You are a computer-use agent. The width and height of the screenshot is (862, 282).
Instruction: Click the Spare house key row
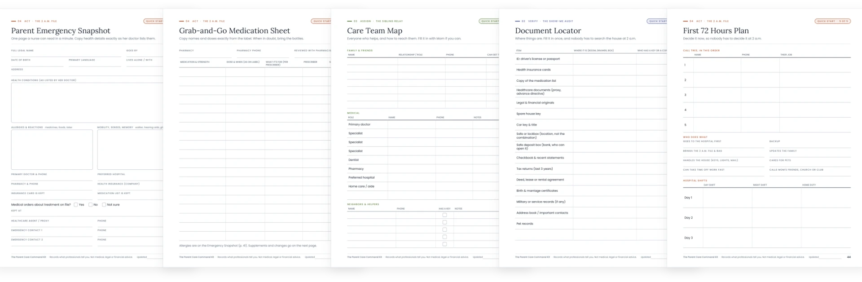pos(591,114)
